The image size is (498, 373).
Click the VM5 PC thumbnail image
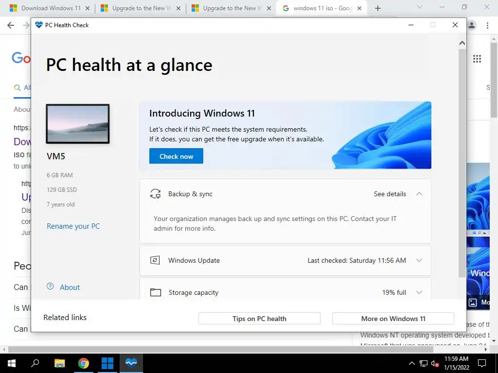pos(78,124)
